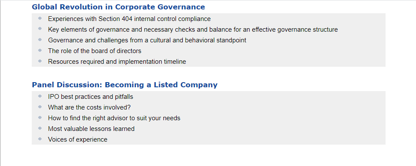The width and height of the screenshot is (416, 166).
Task: Select the Section 404 internal control compliance item
Action: pos(129,19)
